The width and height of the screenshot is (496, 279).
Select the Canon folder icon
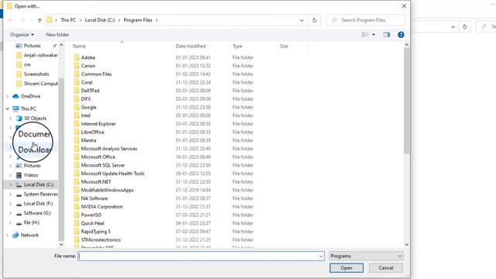click(x=77, y=66)
